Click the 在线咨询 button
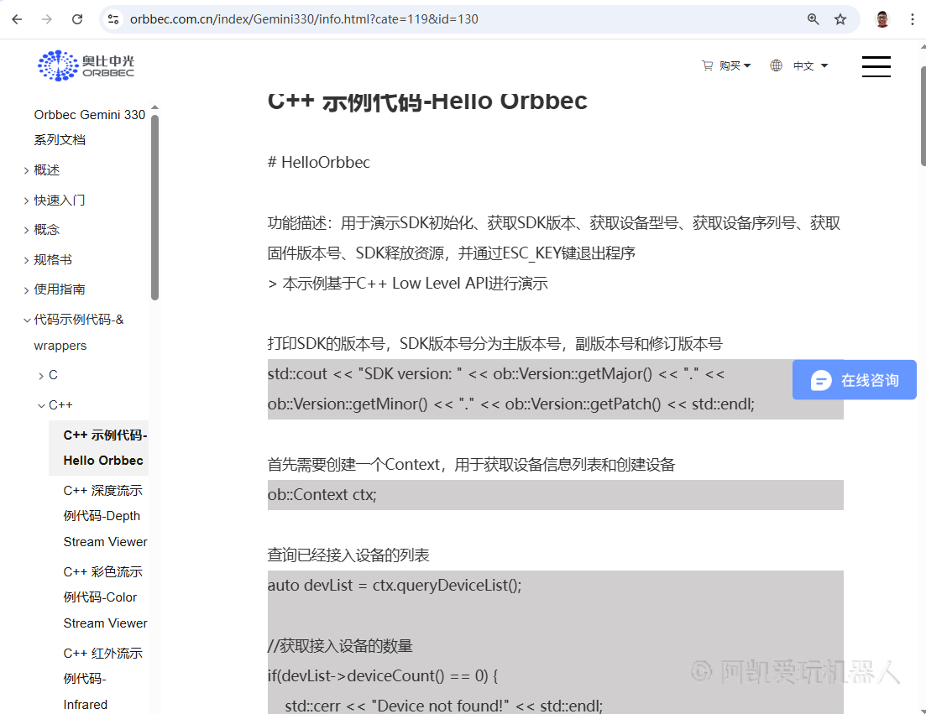The image size is (926, 714). pos(854,381)
